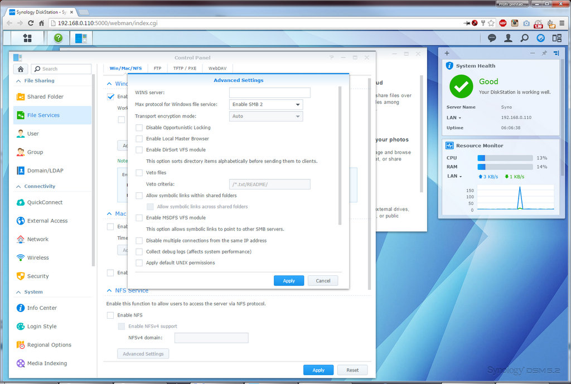Open the green DSM Help icon
571x384 pixels.
58,38
